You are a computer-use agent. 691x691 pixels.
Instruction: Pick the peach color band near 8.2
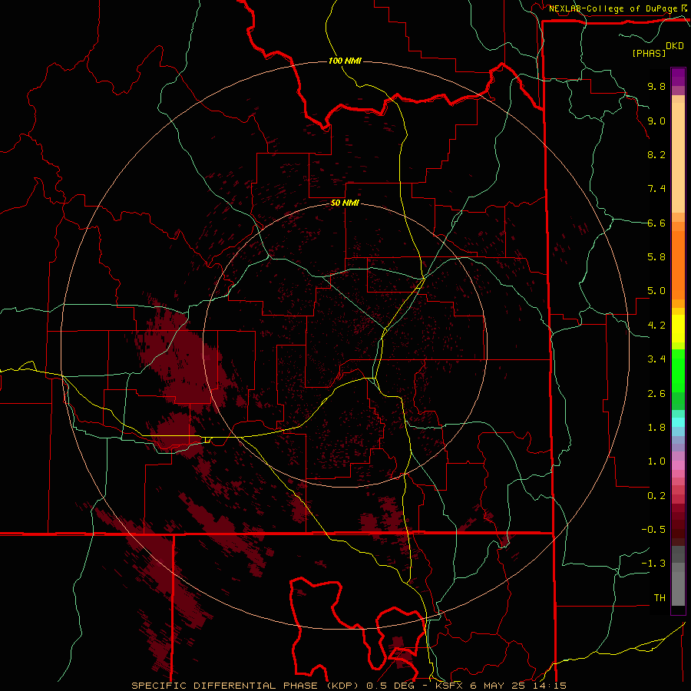(x=678, y=157)
